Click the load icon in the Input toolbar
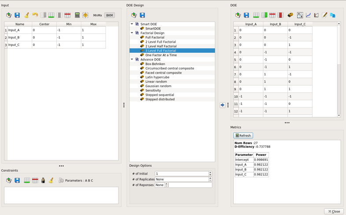 [x=9, y=15]
